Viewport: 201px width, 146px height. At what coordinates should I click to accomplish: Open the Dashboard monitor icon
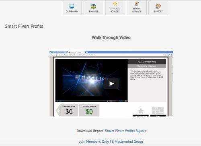72,6
